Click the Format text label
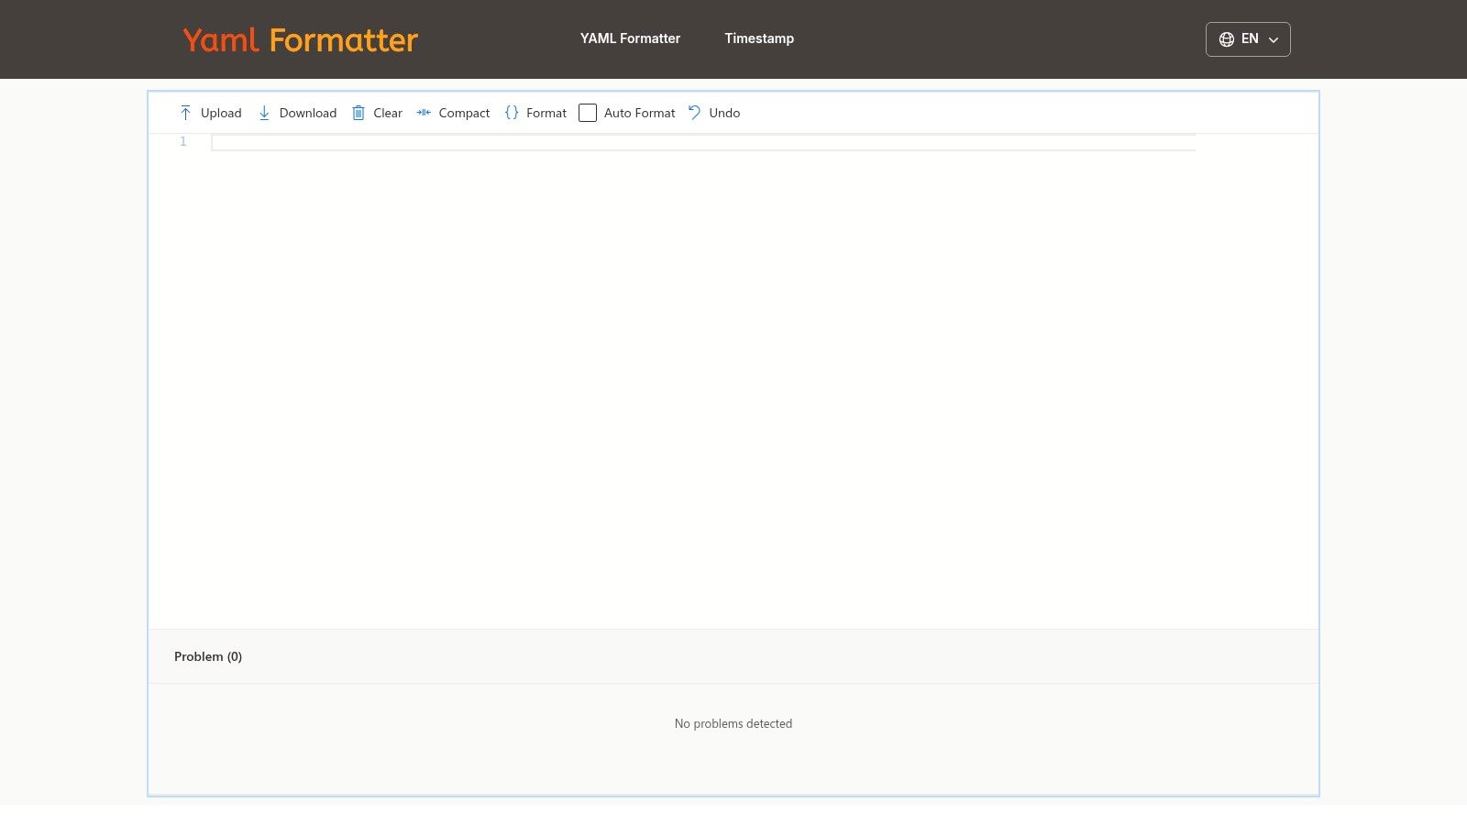This screenshot has height=825, width=1467. (x=546, y=113)
